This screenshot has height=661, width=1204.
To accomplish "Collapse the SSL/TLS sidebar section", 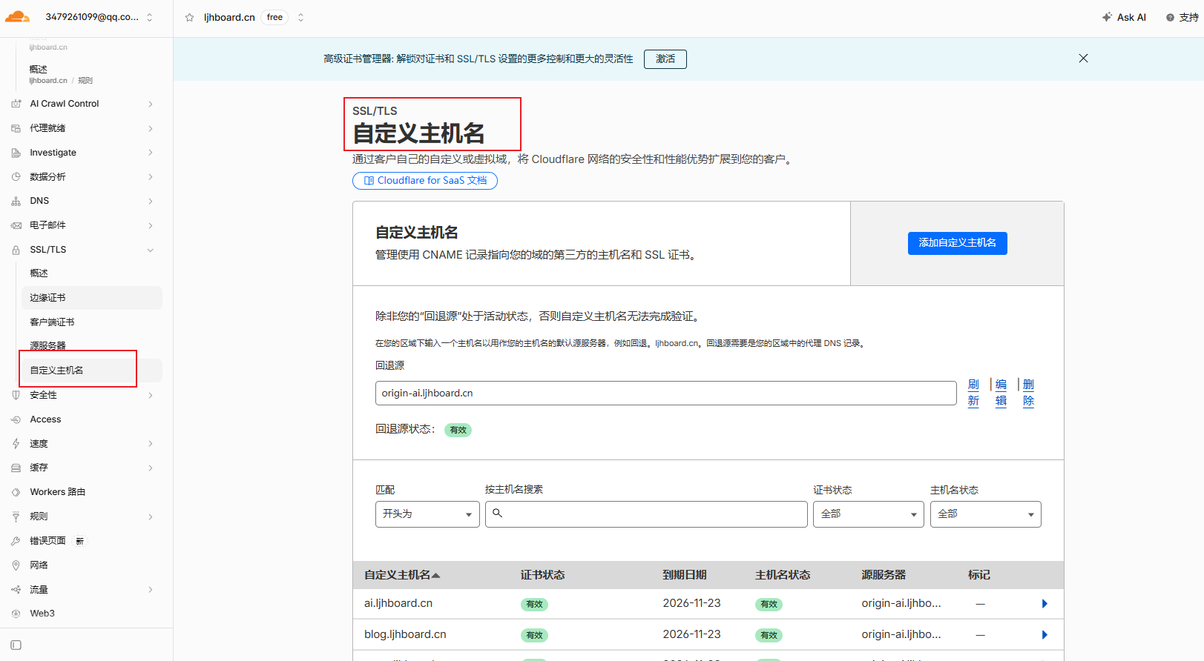I will 151,250.
